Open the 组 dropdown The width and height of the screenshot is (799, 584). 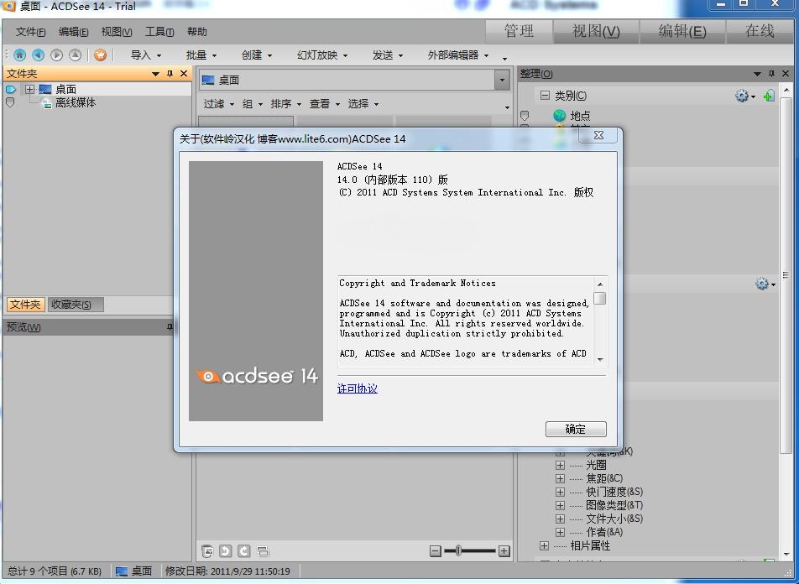point(253,104)
